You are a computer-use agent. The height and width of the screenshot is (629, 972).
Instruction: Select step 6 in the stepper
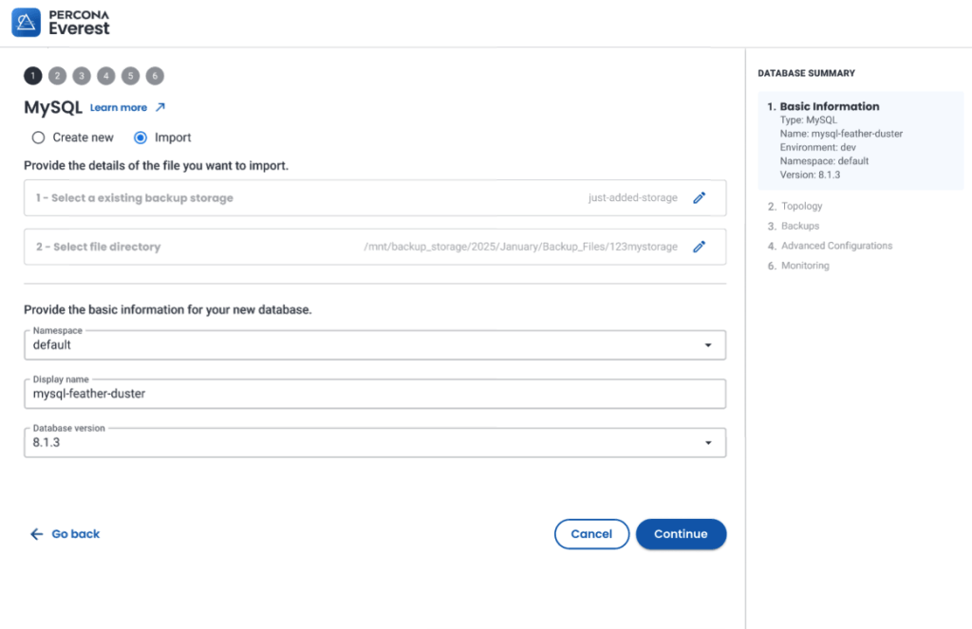[155, 76]
